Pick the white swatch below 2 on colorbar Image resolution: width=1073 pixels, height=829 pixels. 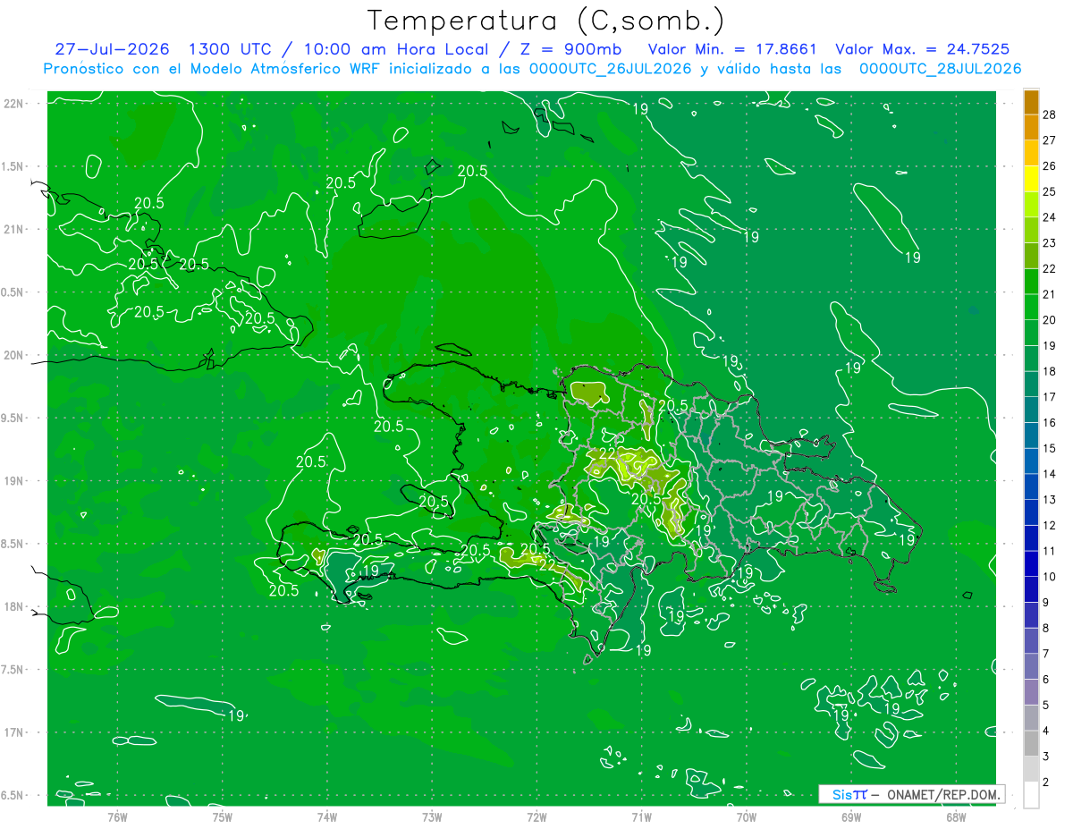1031,794
